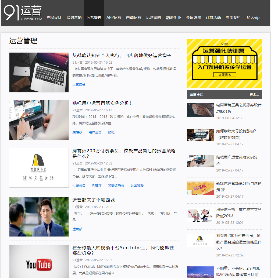Open the hands typing on laptop thumbnail in main list
Viewport: 271px width, 278px height.
pos(39,120)
